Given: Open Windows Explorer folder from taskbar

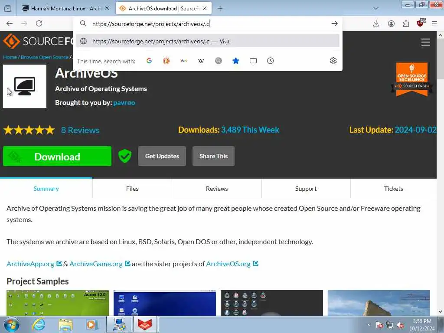Looking at the screenshot, I should point(65,325).
